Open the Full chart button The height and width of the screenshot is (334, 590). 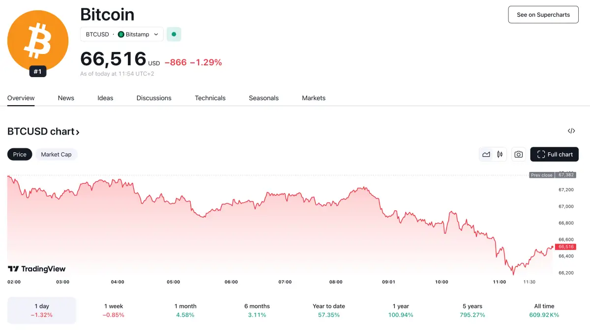pyautogui.click(x=554, y=154)
